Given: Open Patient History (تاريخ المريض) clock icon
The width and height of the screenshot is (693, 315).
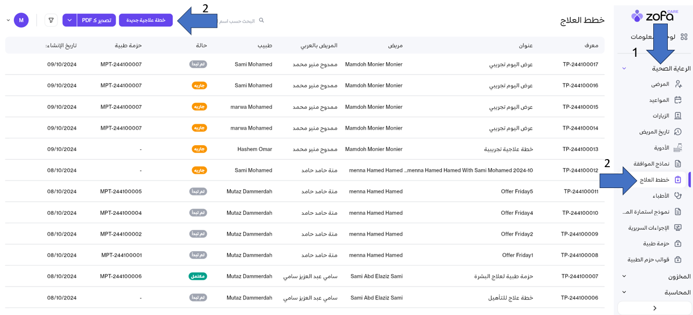Looking at the screenshot, I should tap(678, 132).
